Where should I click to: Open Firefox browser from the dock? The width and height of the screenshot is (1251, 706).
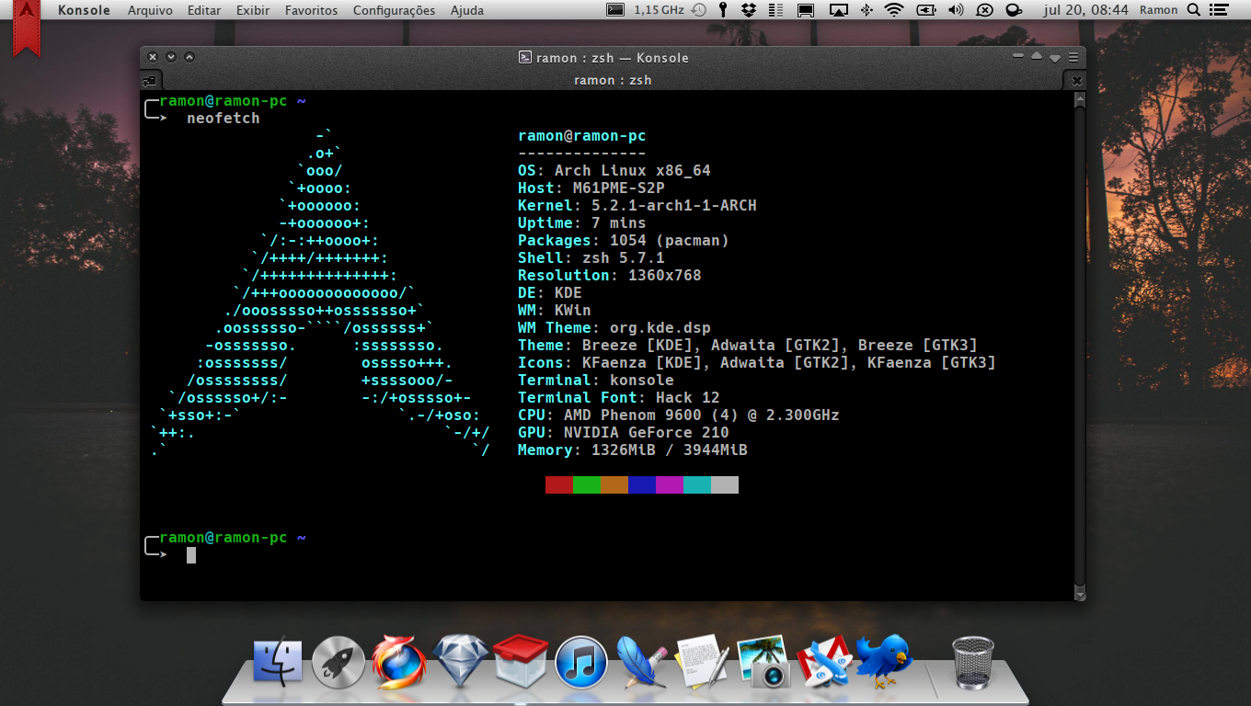click(398, 663)
